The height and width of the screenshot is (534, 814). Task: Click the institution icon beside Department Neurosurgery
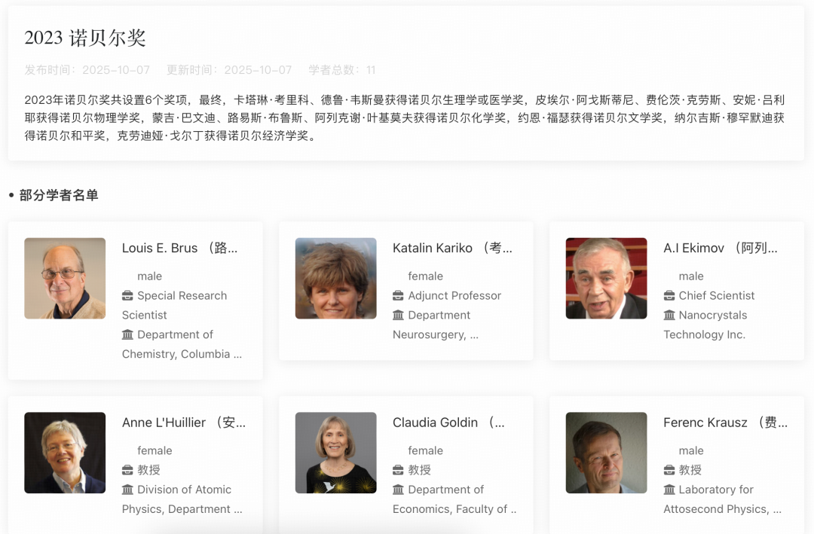click(x=397, y=315)
